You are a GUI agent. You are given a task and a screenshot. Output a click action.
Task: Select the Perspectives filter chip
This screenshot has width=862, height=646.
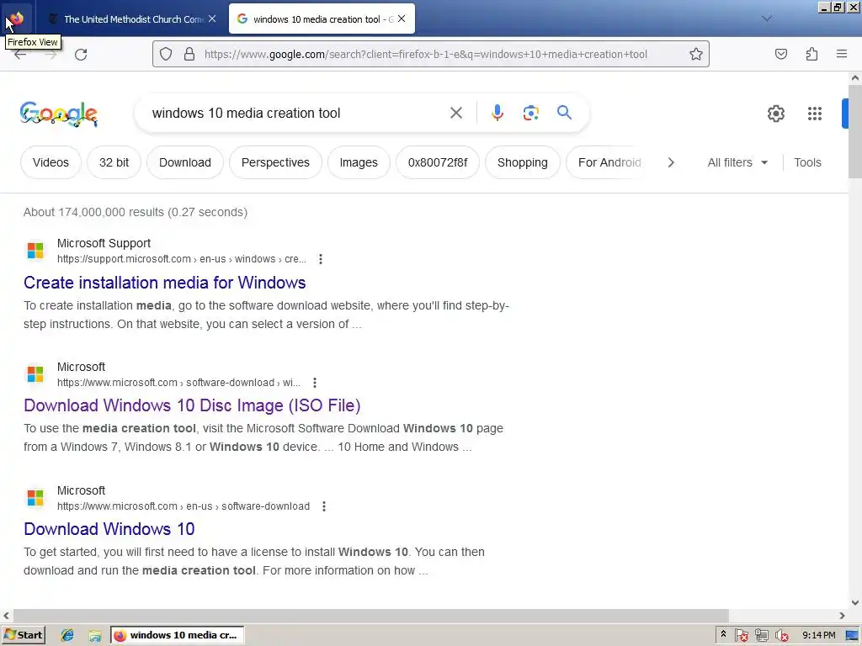pyautogui.click(x=275, y=162)
